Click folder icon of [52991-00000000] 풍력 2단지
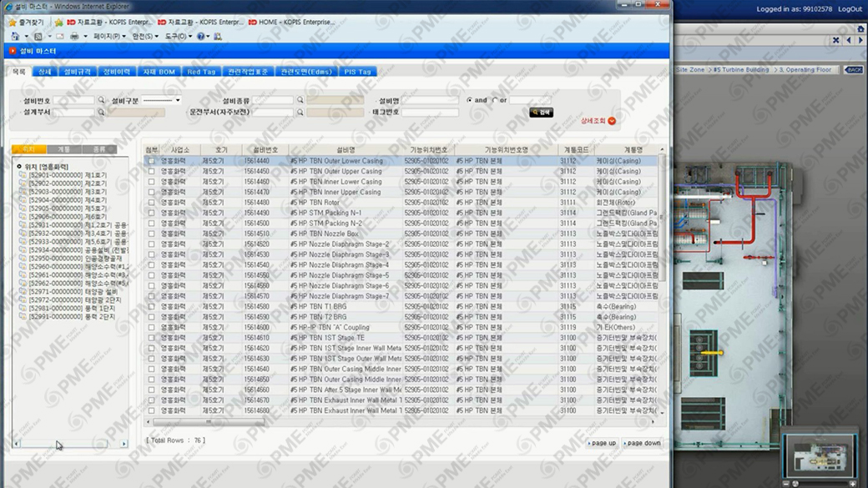Viewport: 868px width, 488px height. coord(23,316)
